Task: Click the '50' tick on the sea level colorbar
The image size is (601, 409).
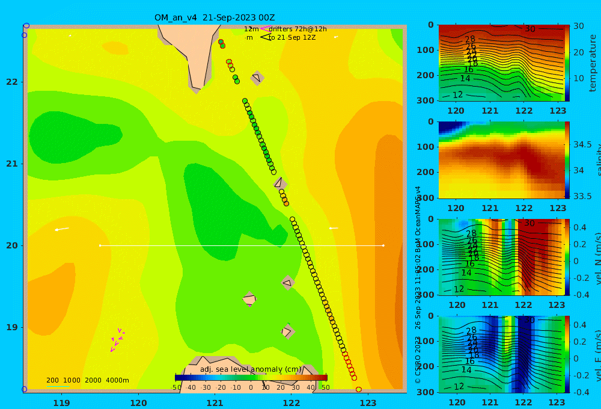Action: tap(325, 387)
